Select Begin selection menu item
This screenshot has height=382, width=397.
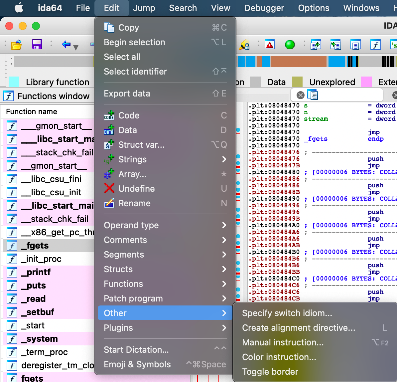point(165,42)
